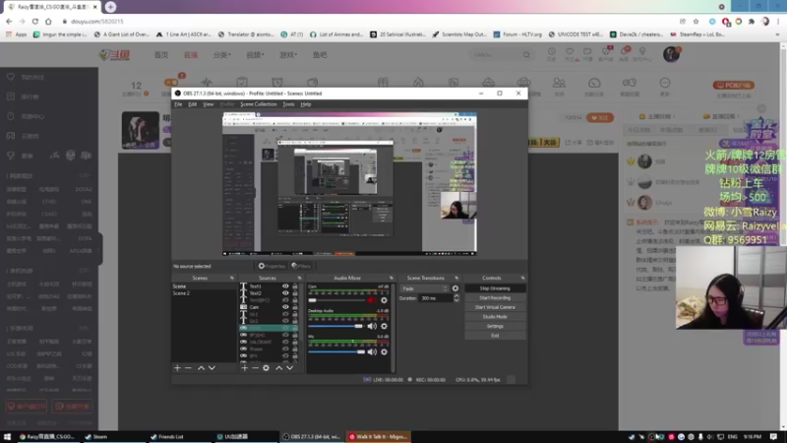Toggle visibility of the VALORANT source
This screenshot has height=443, width=787.
(285, 342)
